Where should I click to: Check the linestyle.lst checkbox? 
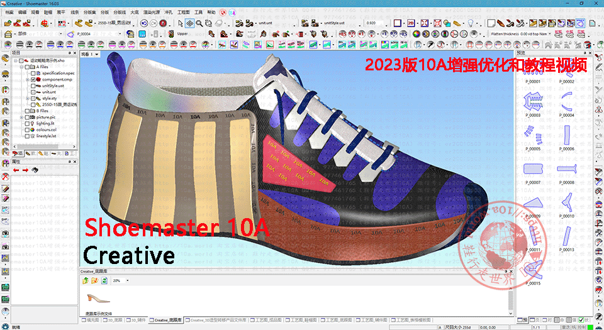click(27, 136)
